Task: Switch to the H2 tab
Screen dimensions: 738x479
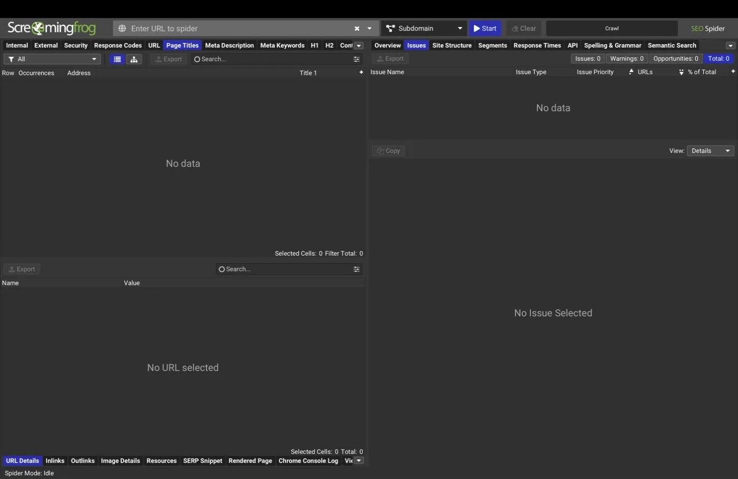Action: tap(329, 46)
